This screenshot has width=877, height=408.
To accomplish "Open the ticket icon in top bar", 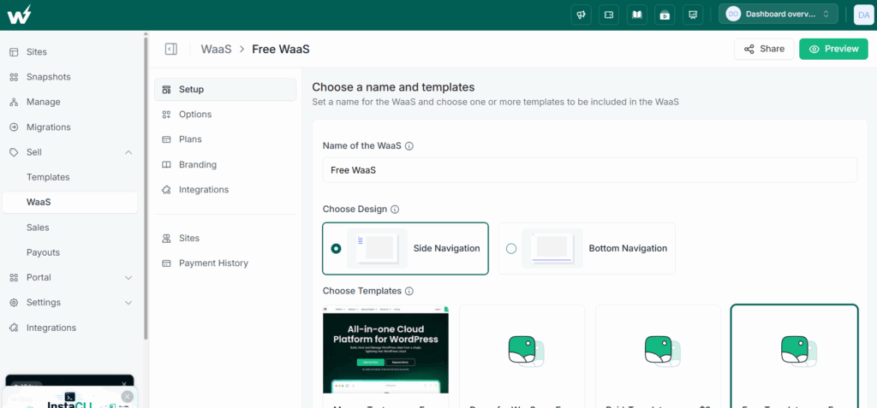I will tap(609, 15).
